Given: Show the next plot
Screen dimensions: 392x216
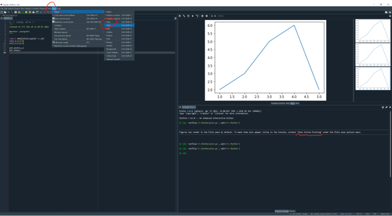Looking at the screenshot, I should click(207, 16).
